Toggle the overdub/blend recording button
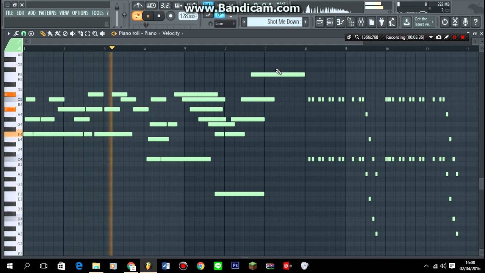 coord(178,5)
